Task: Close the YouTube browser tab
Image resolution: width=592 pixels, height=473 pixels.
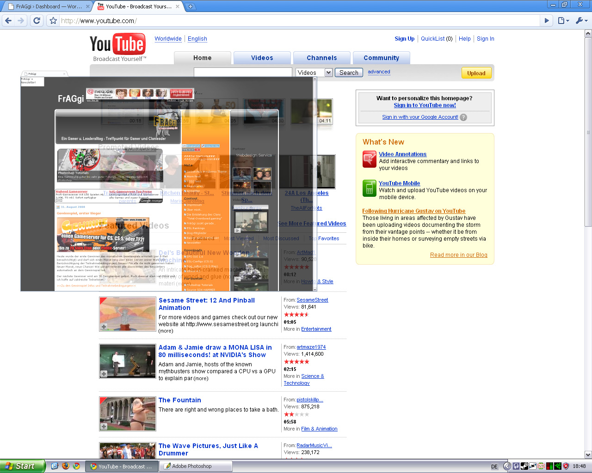Action: click(178, 6)
